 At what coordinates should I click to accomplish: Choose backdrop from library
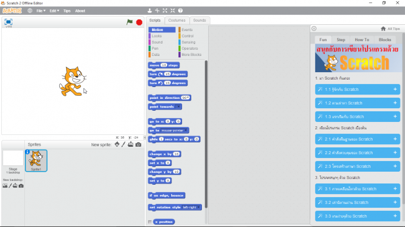5,186
